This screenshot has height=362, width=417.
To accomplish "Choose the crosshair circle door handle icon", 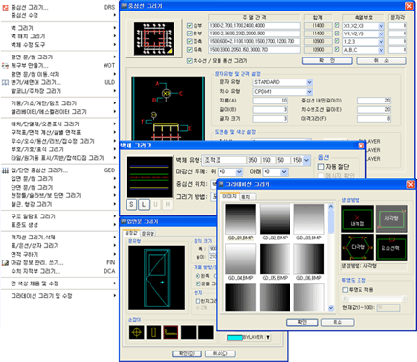I will point(137,332).
